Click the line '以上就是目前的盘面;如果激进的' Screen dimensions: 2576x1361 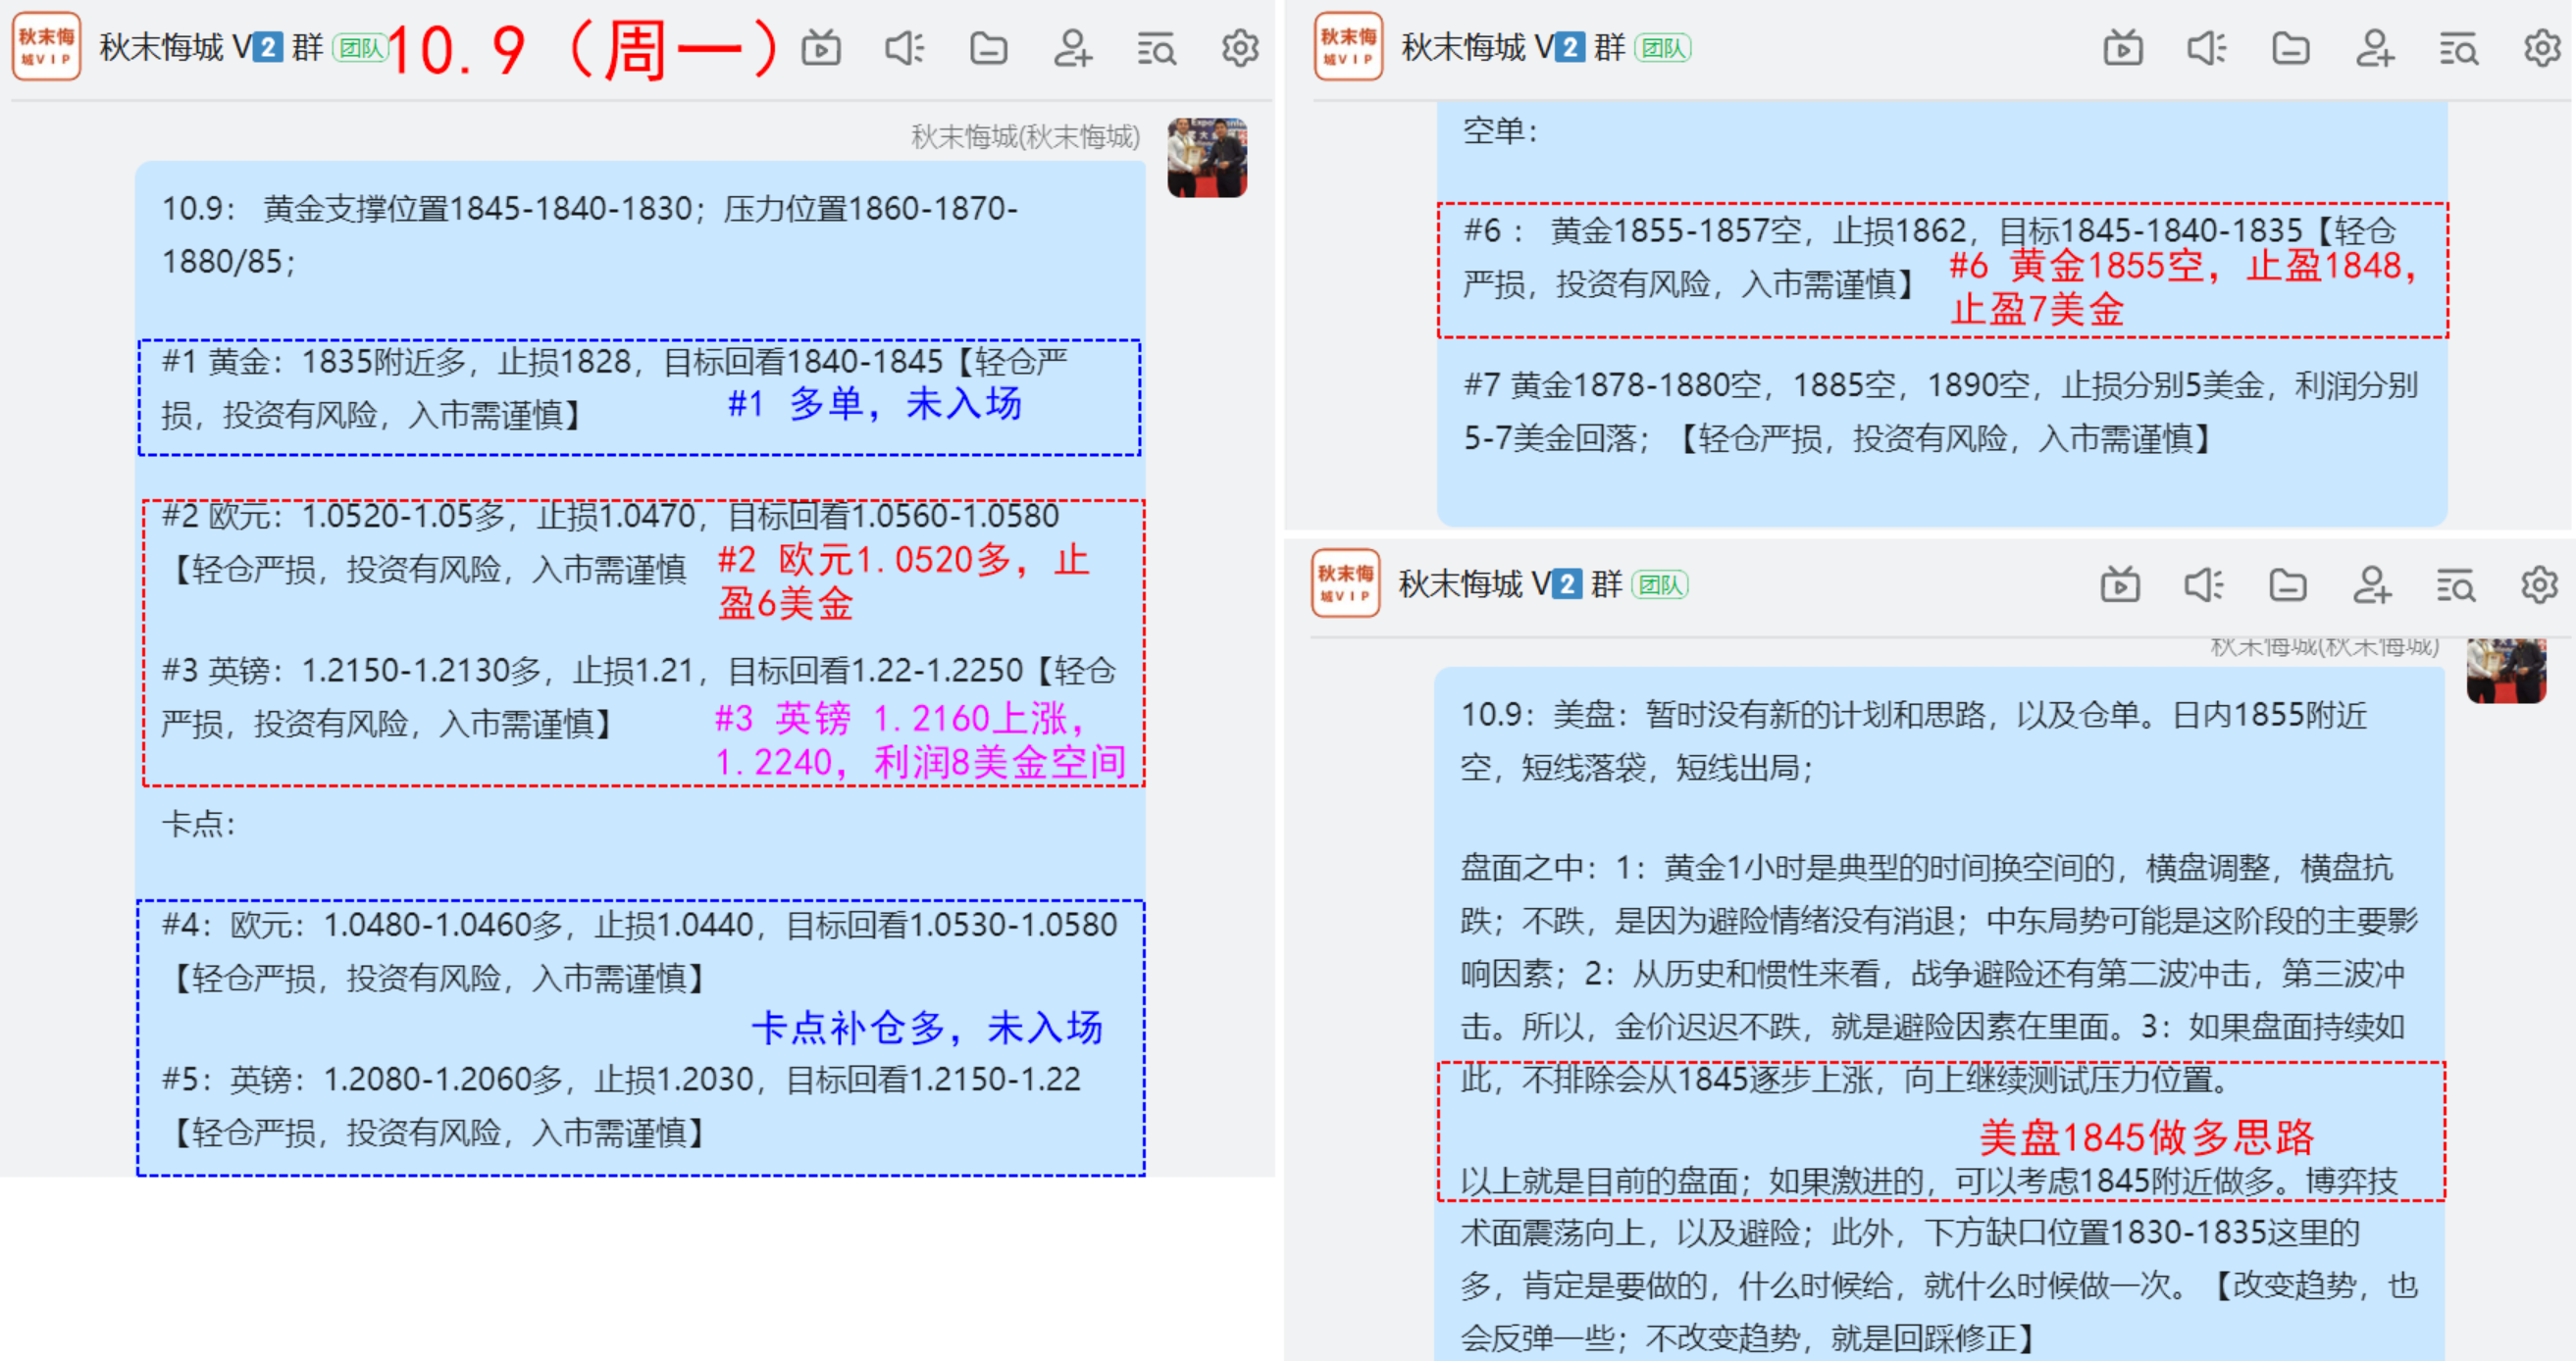point(1929,1183)
